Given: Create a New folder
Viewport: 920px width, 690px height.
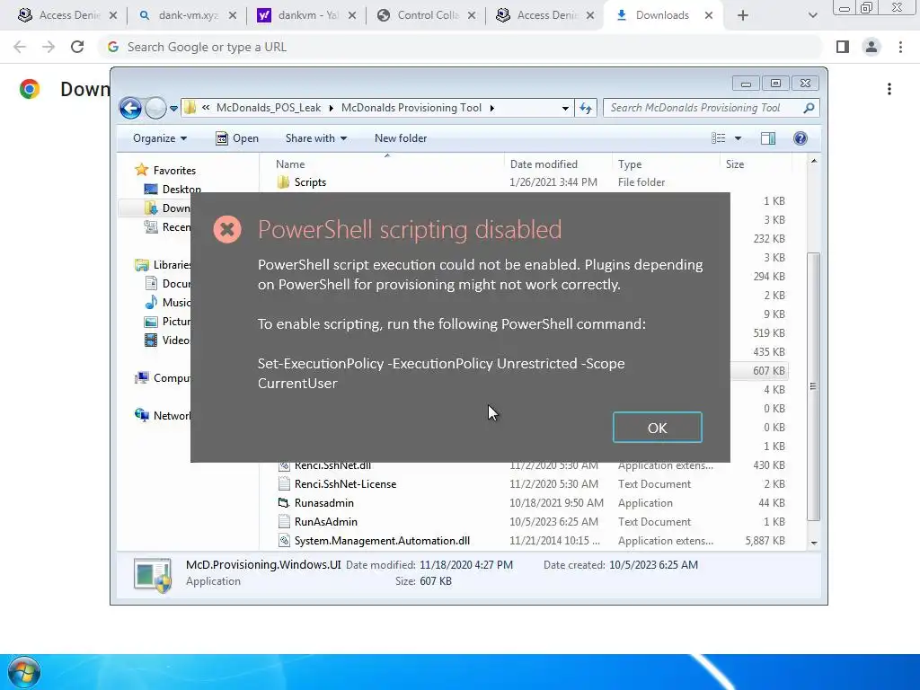Looking at the screenshot, I should [x=401, y=137].
